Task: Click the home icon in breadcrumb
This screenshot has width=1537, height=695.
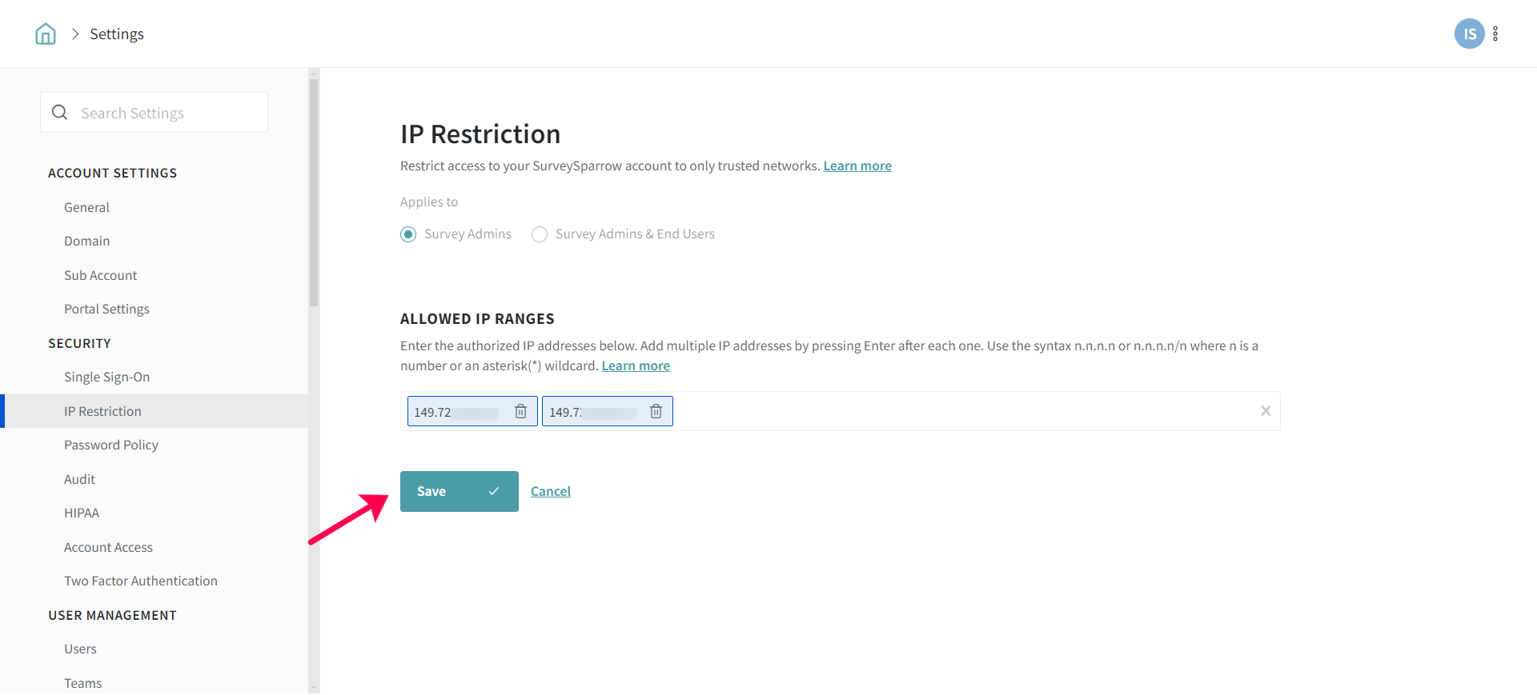Action: click(x=46, y=34)
